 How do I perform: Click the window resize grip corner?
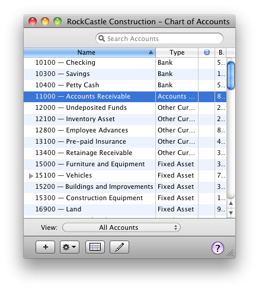click(230, 253)
